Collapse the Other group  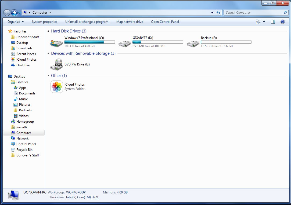(x=48, y=76)
